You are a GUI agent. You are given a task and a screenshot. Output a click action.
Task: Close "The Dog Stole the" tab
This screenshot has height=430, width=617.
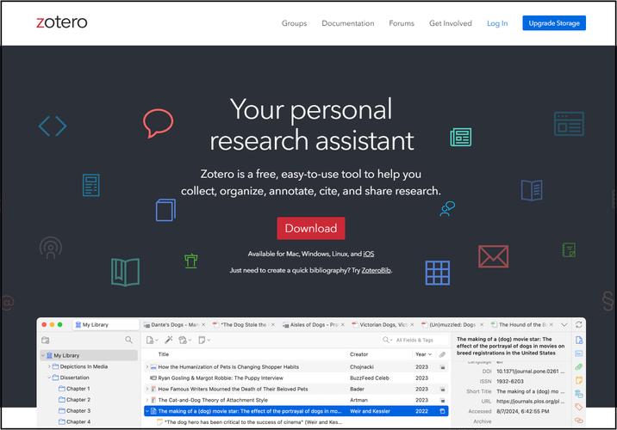click(x=272, y=325)
